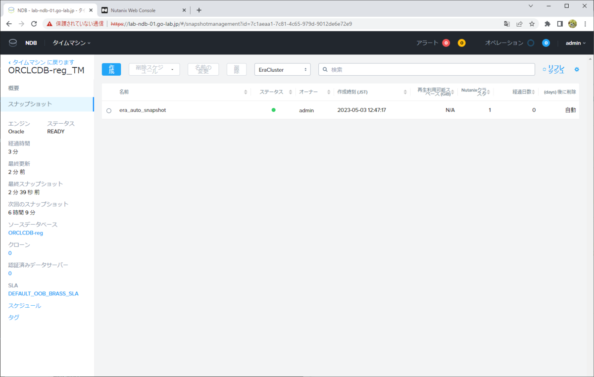The image size is (594, 377).
Task: Click the red alert count badge
Action: tap(446, 43)
